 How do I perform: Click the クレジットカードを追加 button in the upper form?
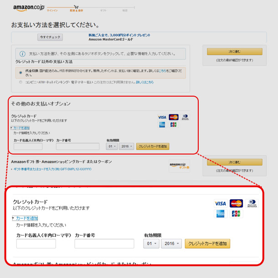tap(153, 146)
